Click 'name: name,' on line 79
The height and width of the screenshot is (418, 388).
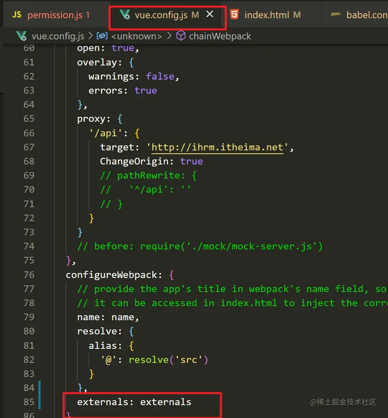pyautogui.click(x=108, y=317)
